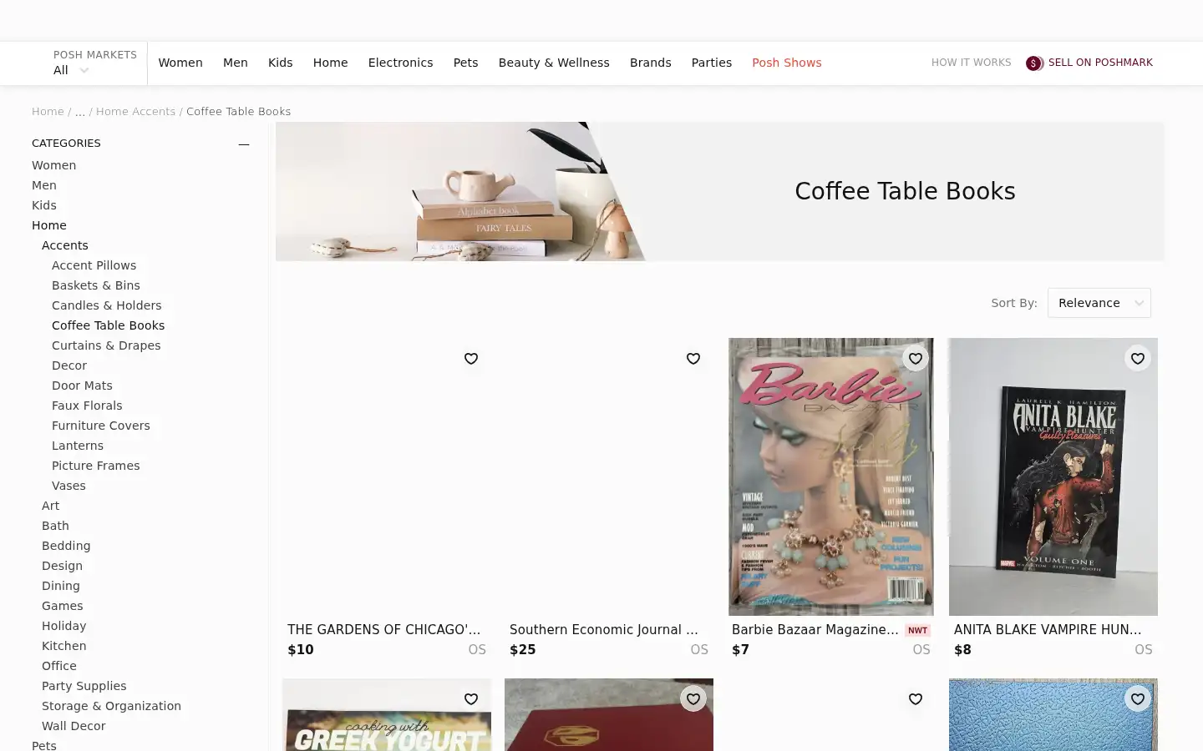The height and width of the screenshot is (751, 1203).
Task: Open the Home menu in navigation bar
Action: tap(331, 63)
